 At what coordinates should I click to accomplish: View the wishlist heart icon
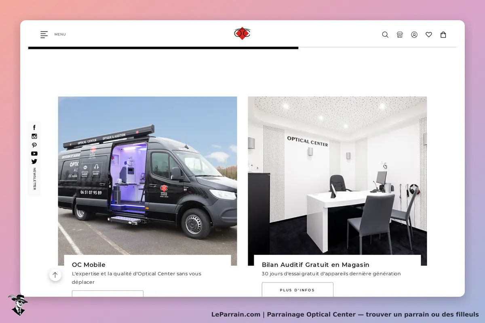click(x=429, y=35)
